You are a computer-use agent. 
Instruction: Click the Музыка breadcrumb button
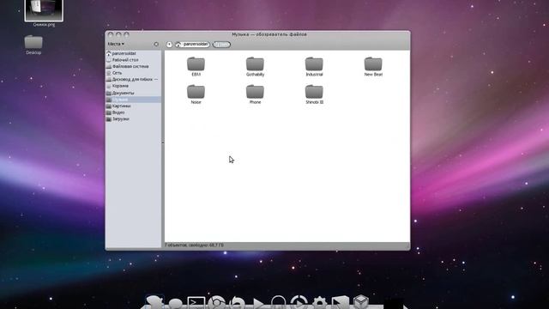click(221, 44)
